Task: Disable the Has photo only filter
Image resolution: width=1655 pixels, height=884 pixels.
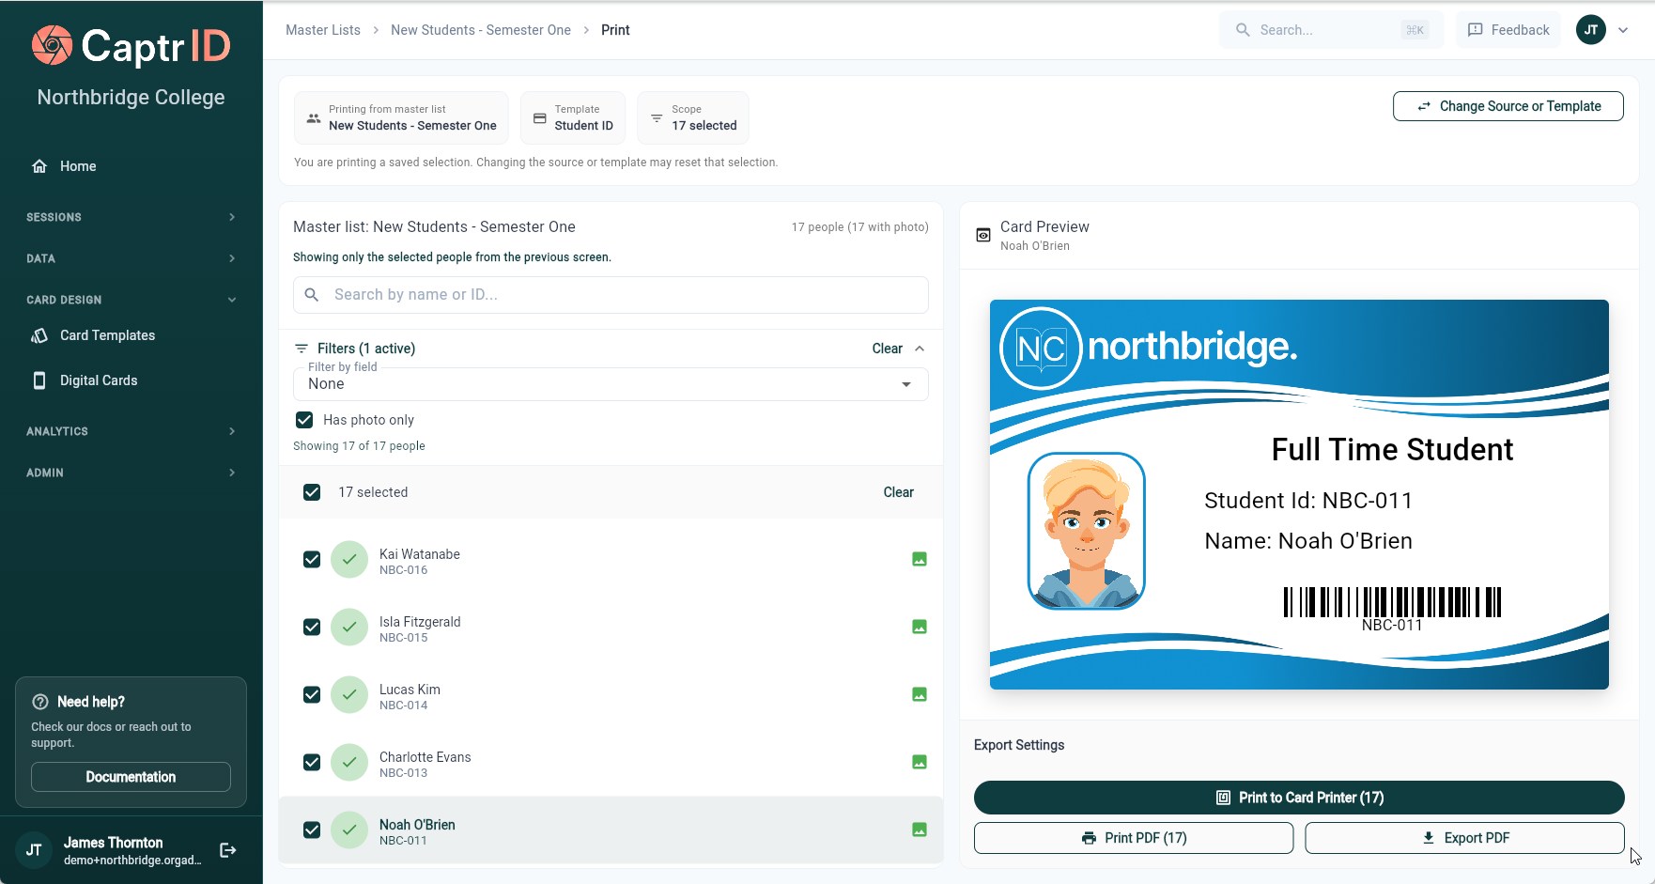Action: pyautogui.click(x=304, y=420)
